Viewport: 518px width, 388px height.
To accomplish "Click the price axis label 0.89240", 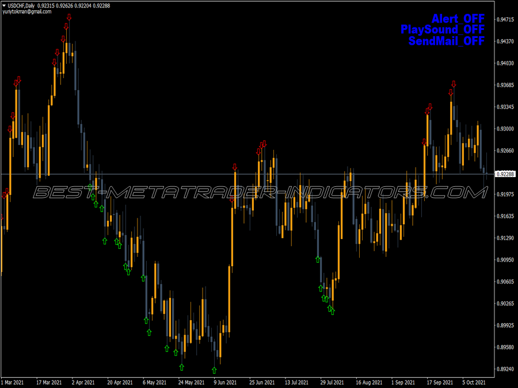I will point(505,369).
